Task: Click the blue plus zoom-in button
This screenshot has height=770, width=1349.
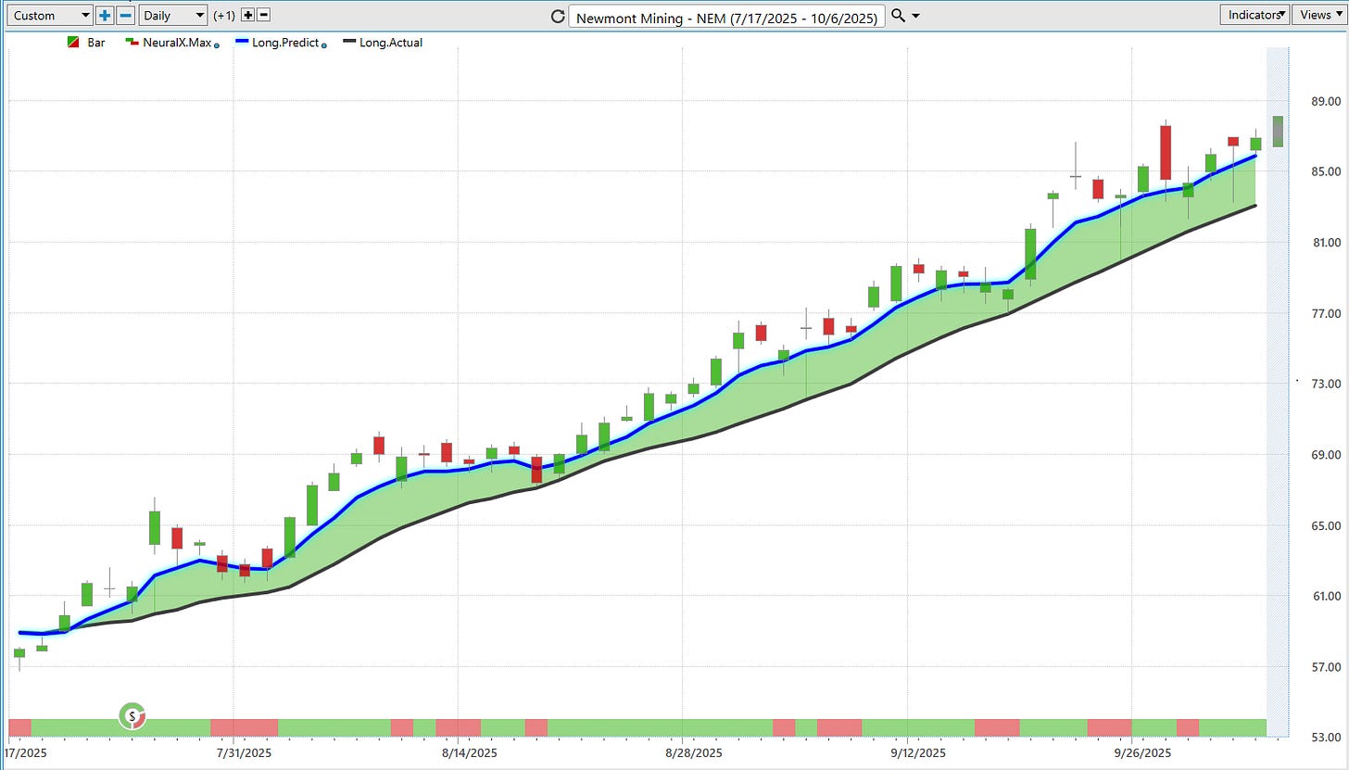Action: tap(106, 15)
